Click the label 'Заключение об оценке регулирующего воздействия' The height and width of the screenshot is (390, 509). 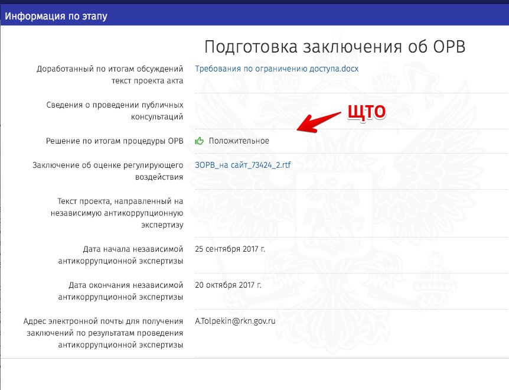pyautogui.click(x=108, y=171)
